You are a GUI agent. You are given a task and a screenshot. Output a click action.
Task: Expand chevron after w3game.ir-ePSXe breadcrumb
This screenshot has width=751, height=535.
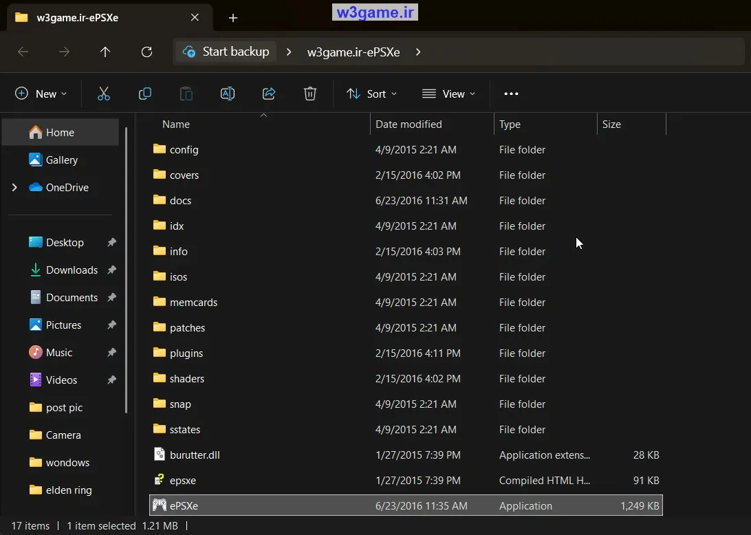point(418,52)
